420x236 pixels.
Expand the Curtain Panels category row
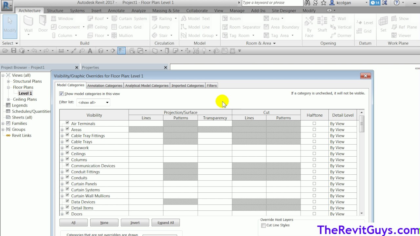coord(62,184)
